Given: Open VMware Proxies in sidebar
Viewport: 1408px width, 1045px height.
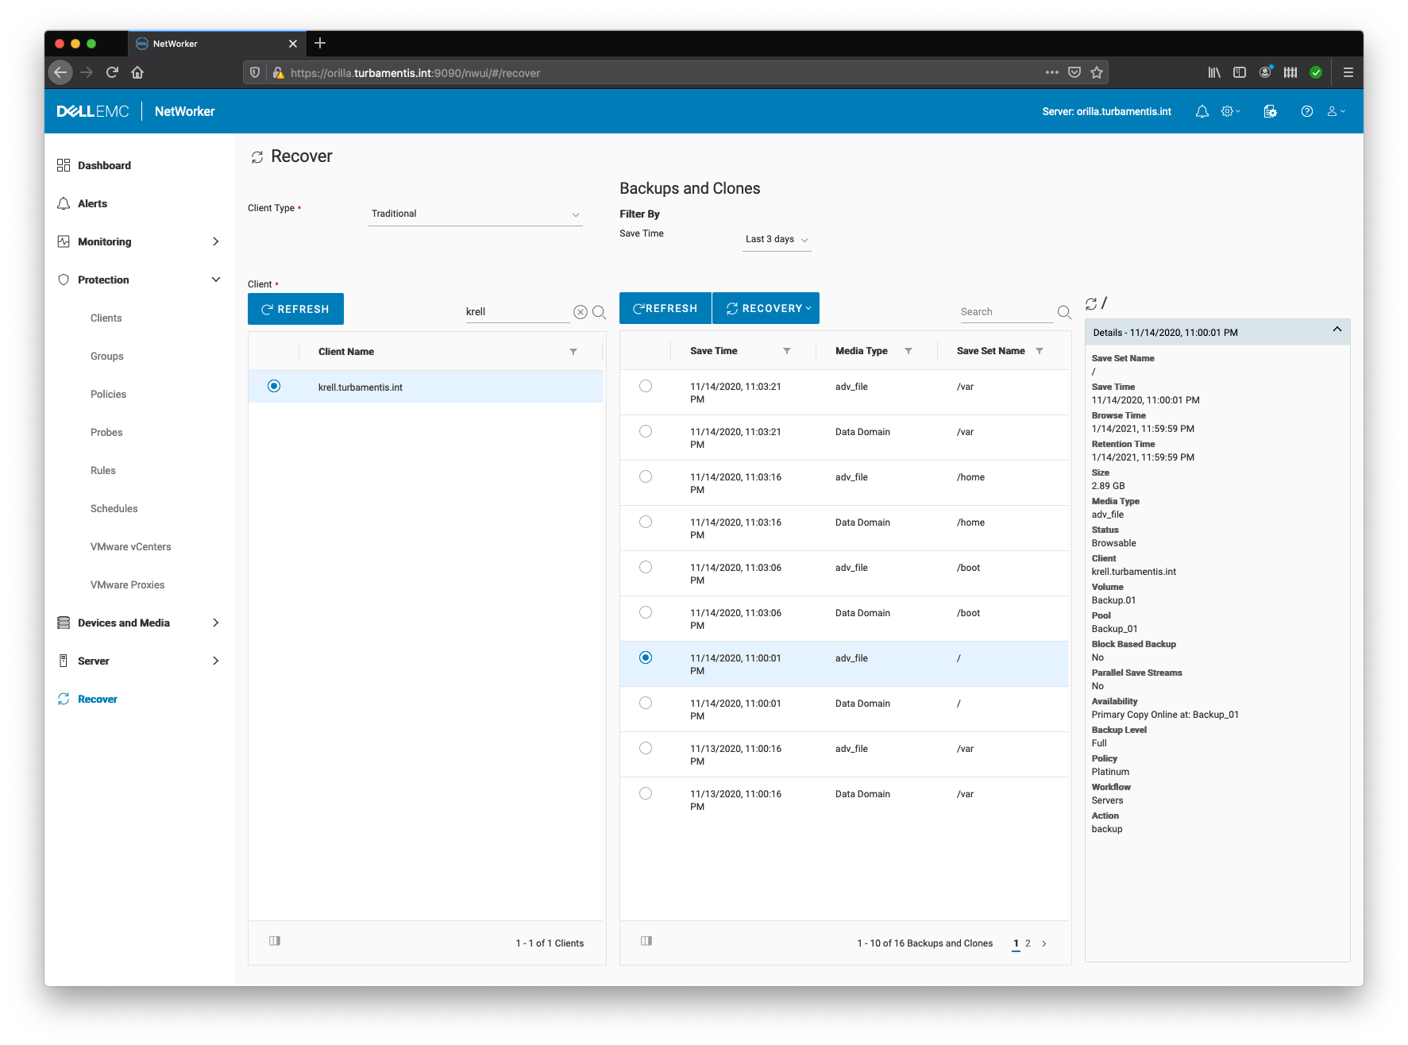Looking at the screenshot, I should click(x=128, y=585).
